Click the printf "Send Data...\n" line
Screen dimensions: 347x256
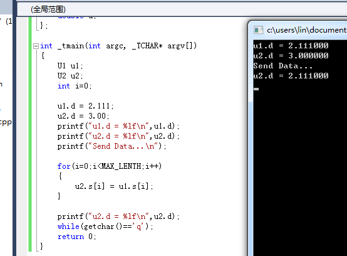pos(111,146)
